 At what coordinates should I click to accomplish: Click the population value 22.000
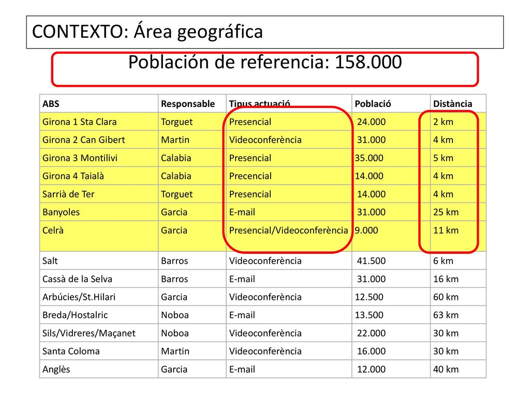372,333
